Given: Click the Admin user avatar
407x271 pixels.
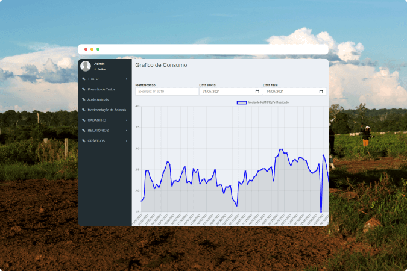Looking at the screenshot, I should coord(86,66).
